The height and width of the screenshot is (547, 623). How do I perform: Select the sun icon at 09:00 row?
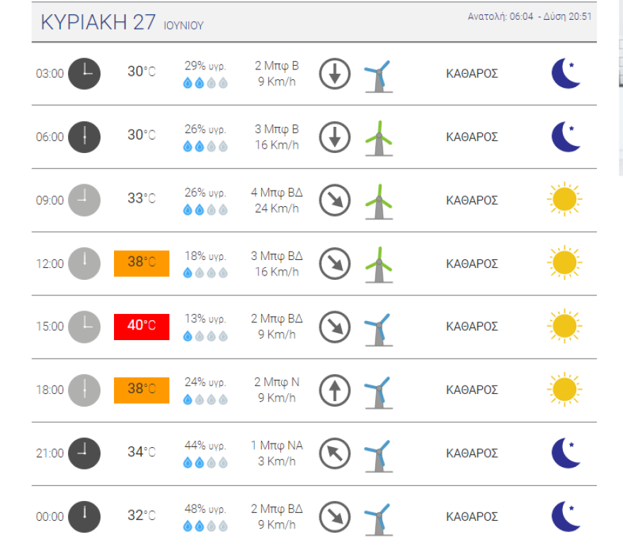[x=565, y=199]
